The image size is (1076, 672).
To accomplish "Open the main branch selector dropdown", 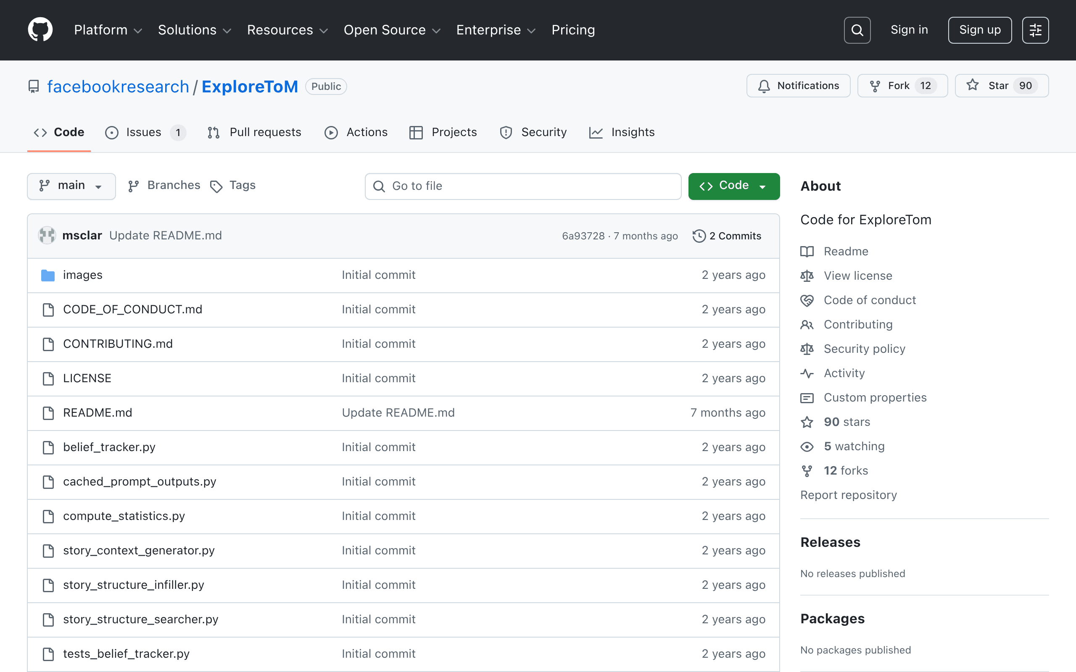I will (71, 186).
